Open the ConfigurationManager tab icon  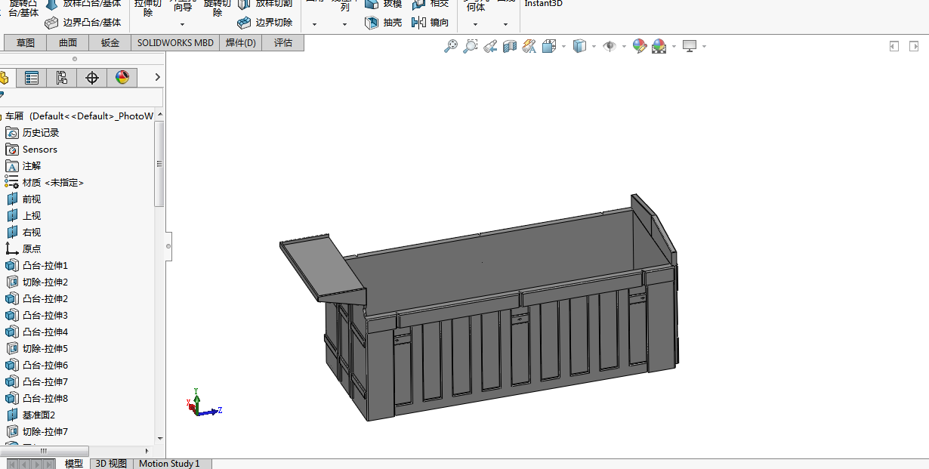[x=62, y=77]
